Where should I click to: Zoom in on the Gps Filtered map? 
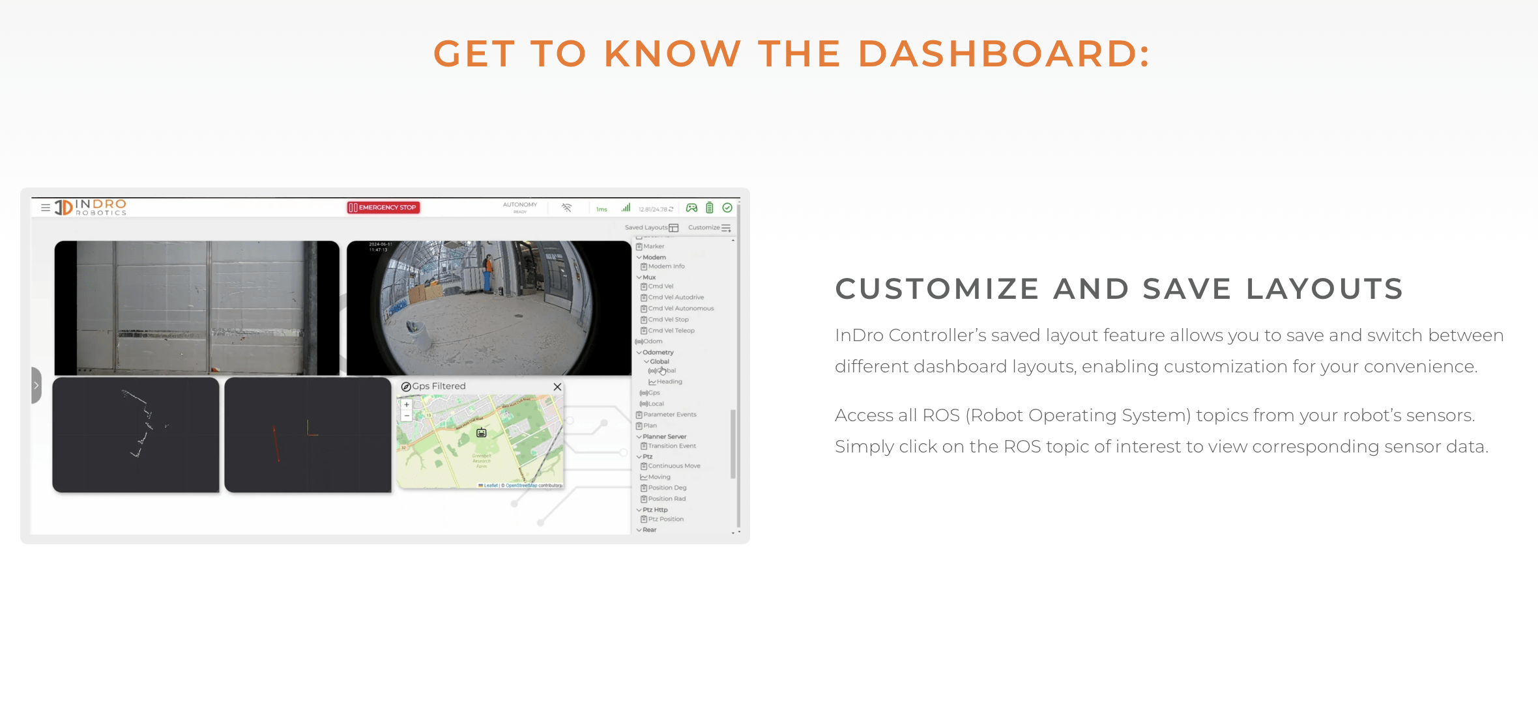tap(407, 405)
